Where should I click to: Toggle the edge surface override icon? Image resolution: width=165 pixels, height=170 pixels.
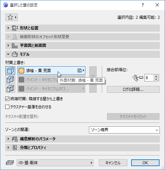point(10,80)
